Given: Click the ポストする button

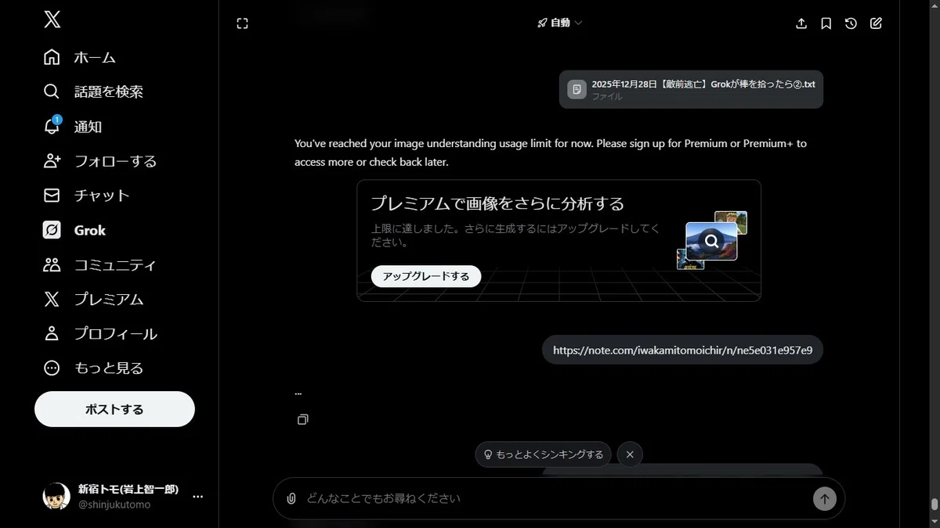Looking at the screenshot, I should pyautogui.click(x=114, y=409).
